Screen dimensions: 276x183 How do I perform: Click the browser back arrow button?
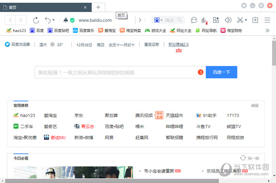point(10,20)
